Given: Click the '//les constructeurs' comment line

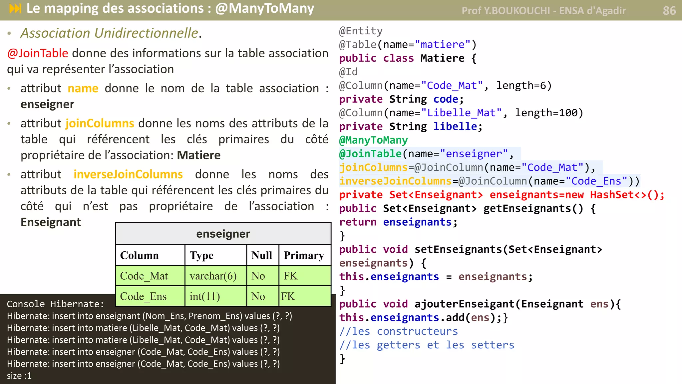Looking at the screenshot, I should click(398, 331).
